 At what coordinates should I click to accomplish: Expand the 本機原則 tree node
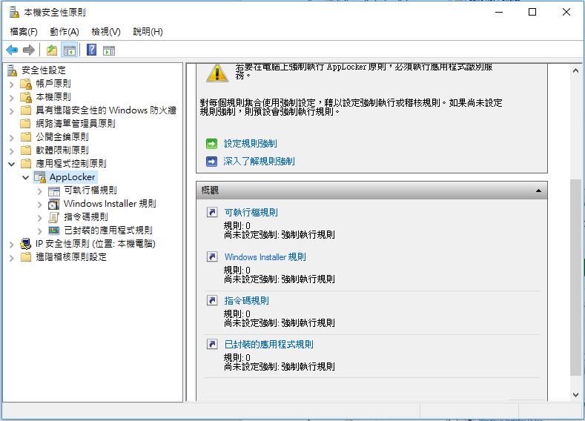[x=12, y=98]
